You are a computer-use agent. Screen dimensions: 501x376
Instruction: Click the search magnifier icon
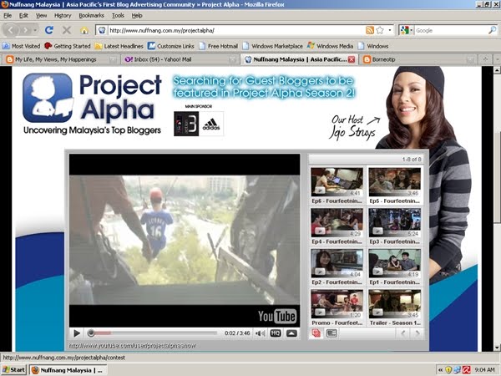493,30
